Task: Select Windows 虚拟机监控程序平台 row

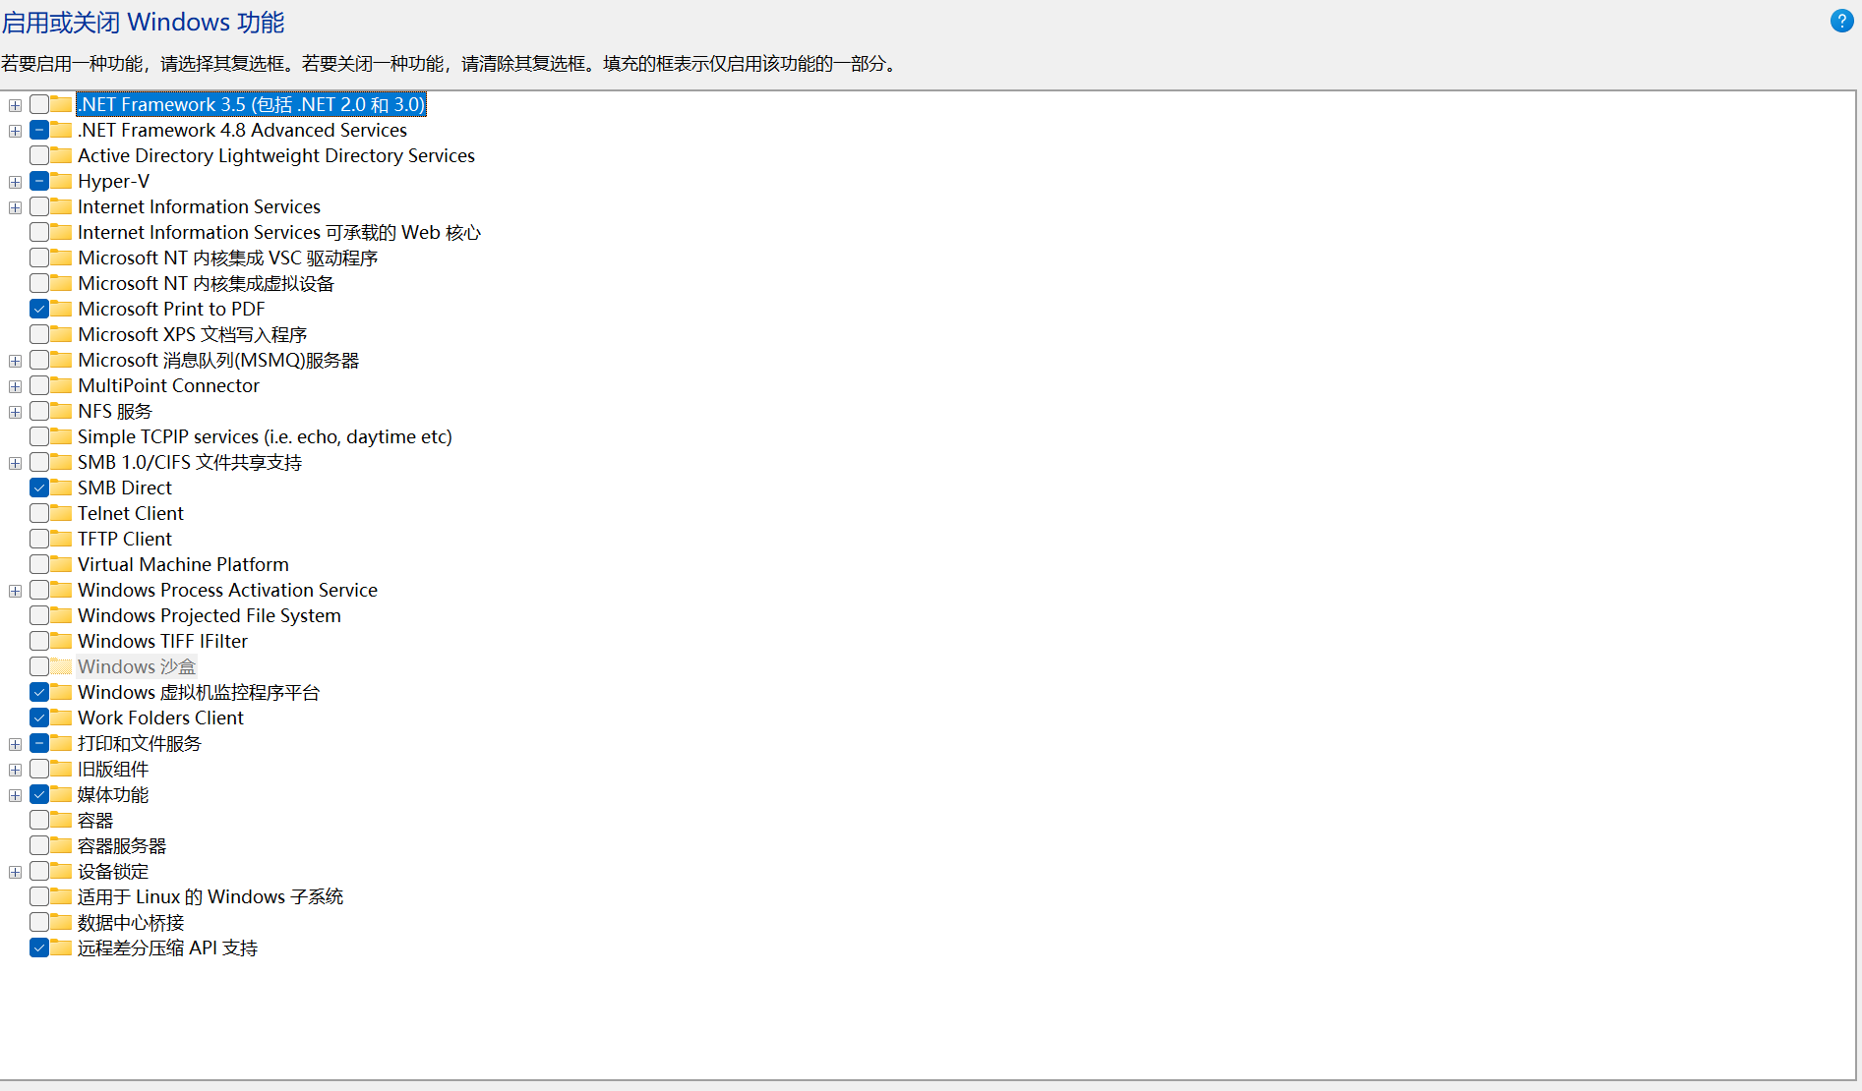Action: (199, 692)
